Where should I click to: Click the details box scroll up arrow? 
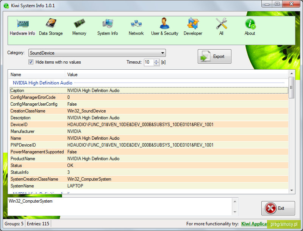[235, 201]
